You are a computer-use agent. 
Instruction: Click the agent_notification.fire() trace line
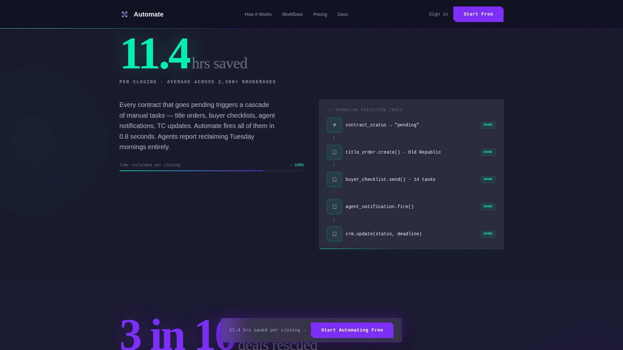tap(380, 207)
